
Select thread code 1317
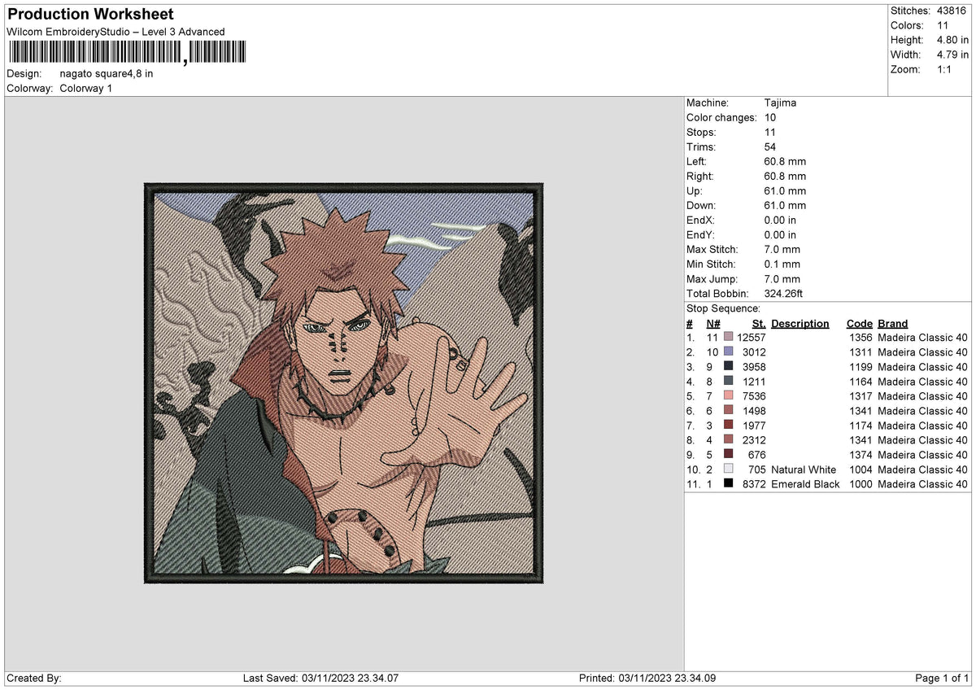click(x=861, y=396)
